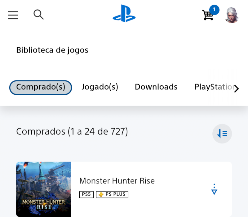Click the yellow PS Plus icon
The height and width of the screenshot is (217, 248).
pyautogui.click(x=101, y=195)
